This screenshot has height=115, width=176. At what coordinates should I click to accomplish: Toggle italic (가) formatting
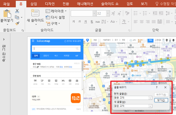coord(79,21)
